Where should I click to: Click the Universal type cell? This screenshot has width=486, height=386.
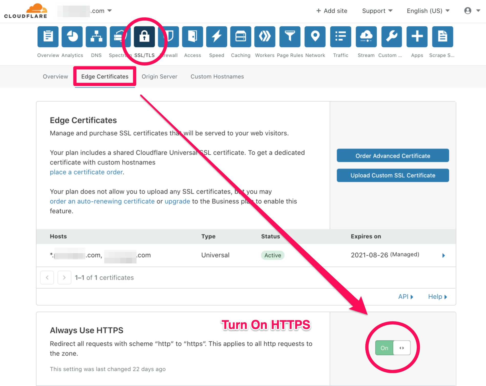pyautogui.click(x=215, y=255)
